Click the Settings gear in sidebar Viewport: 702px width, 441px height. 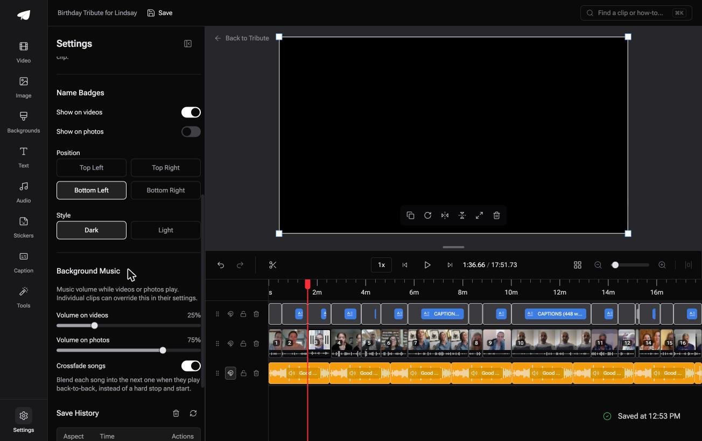point(24,421)
